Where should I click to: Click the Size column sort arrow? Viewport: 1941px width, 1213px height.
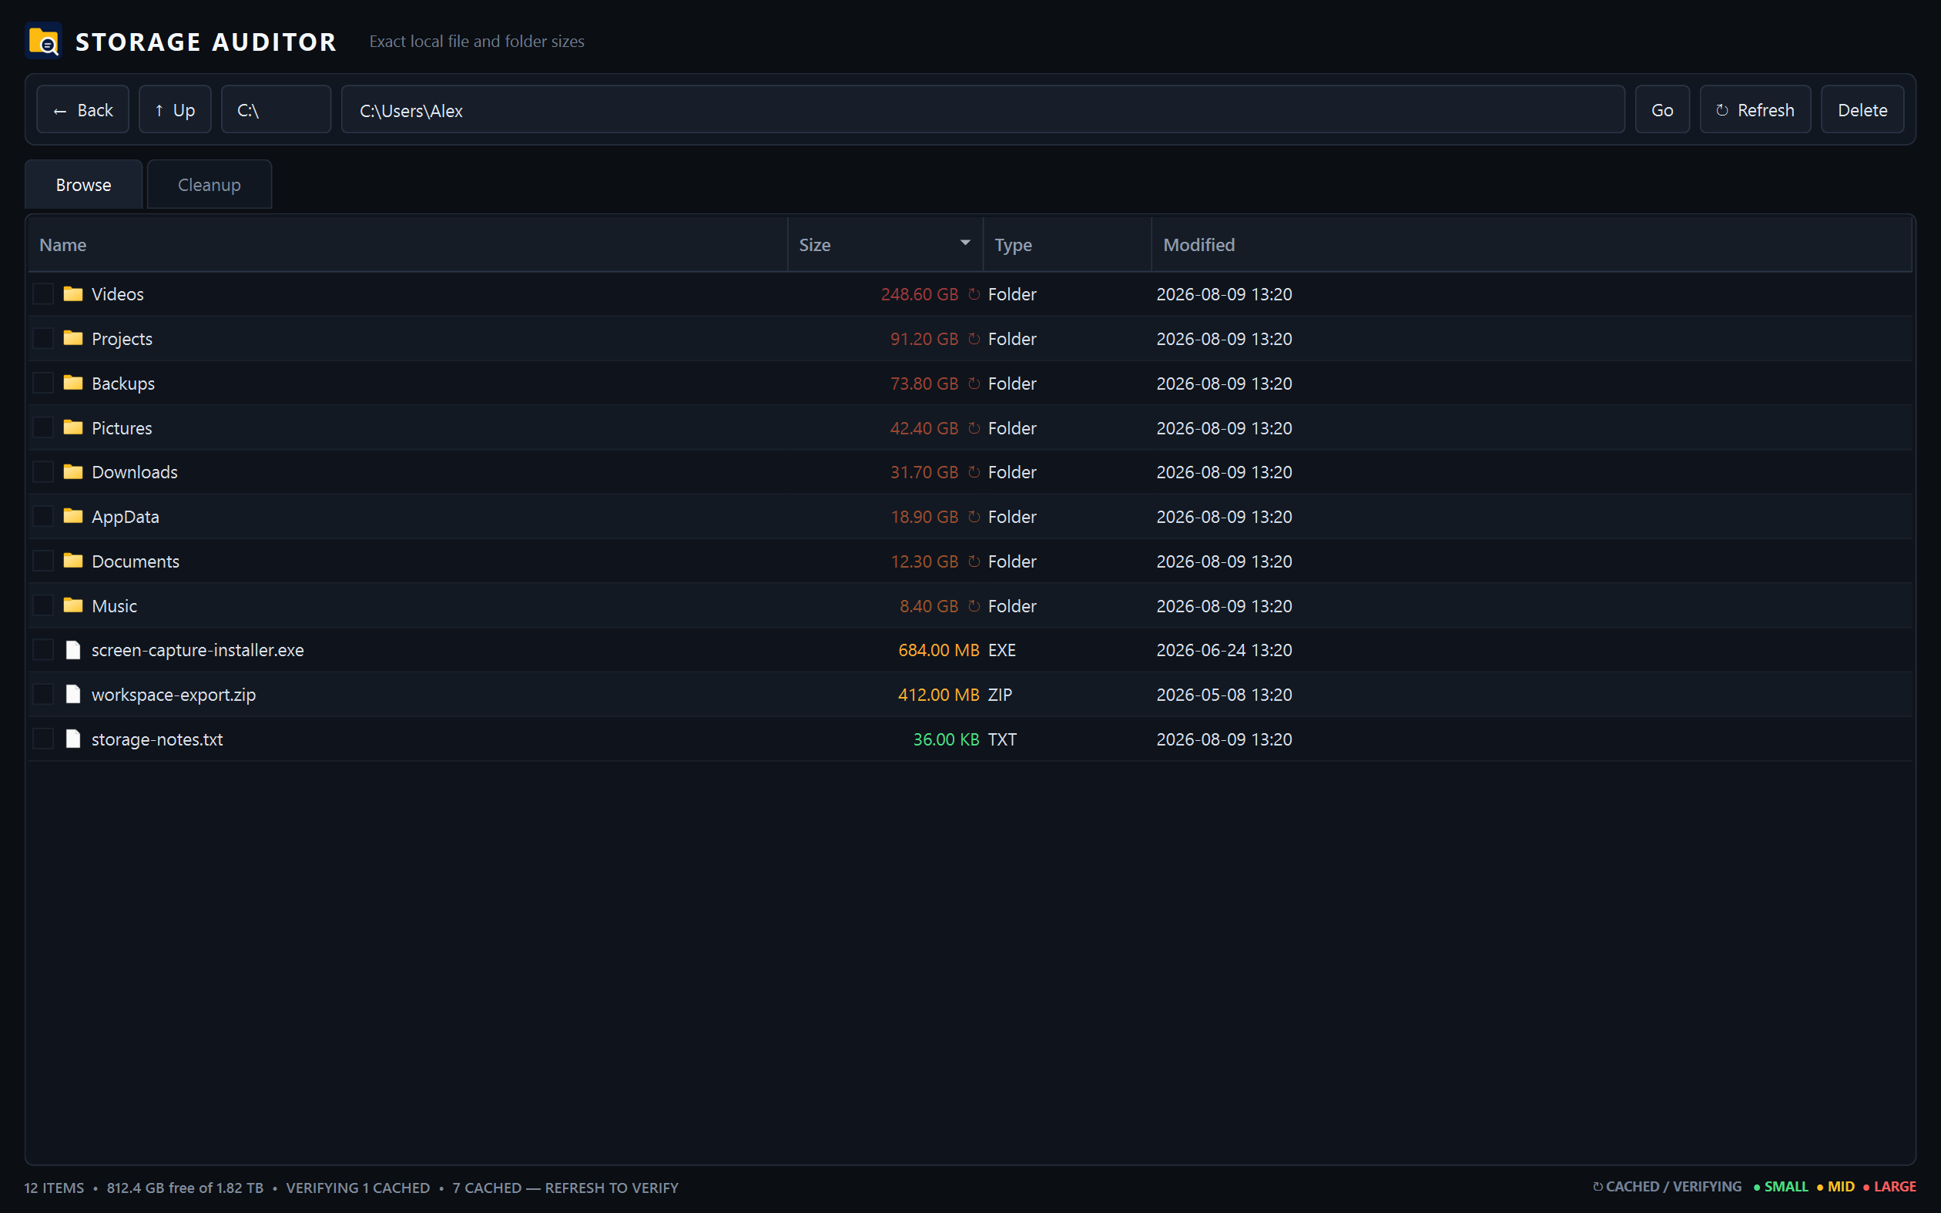(x=965, y=243)
